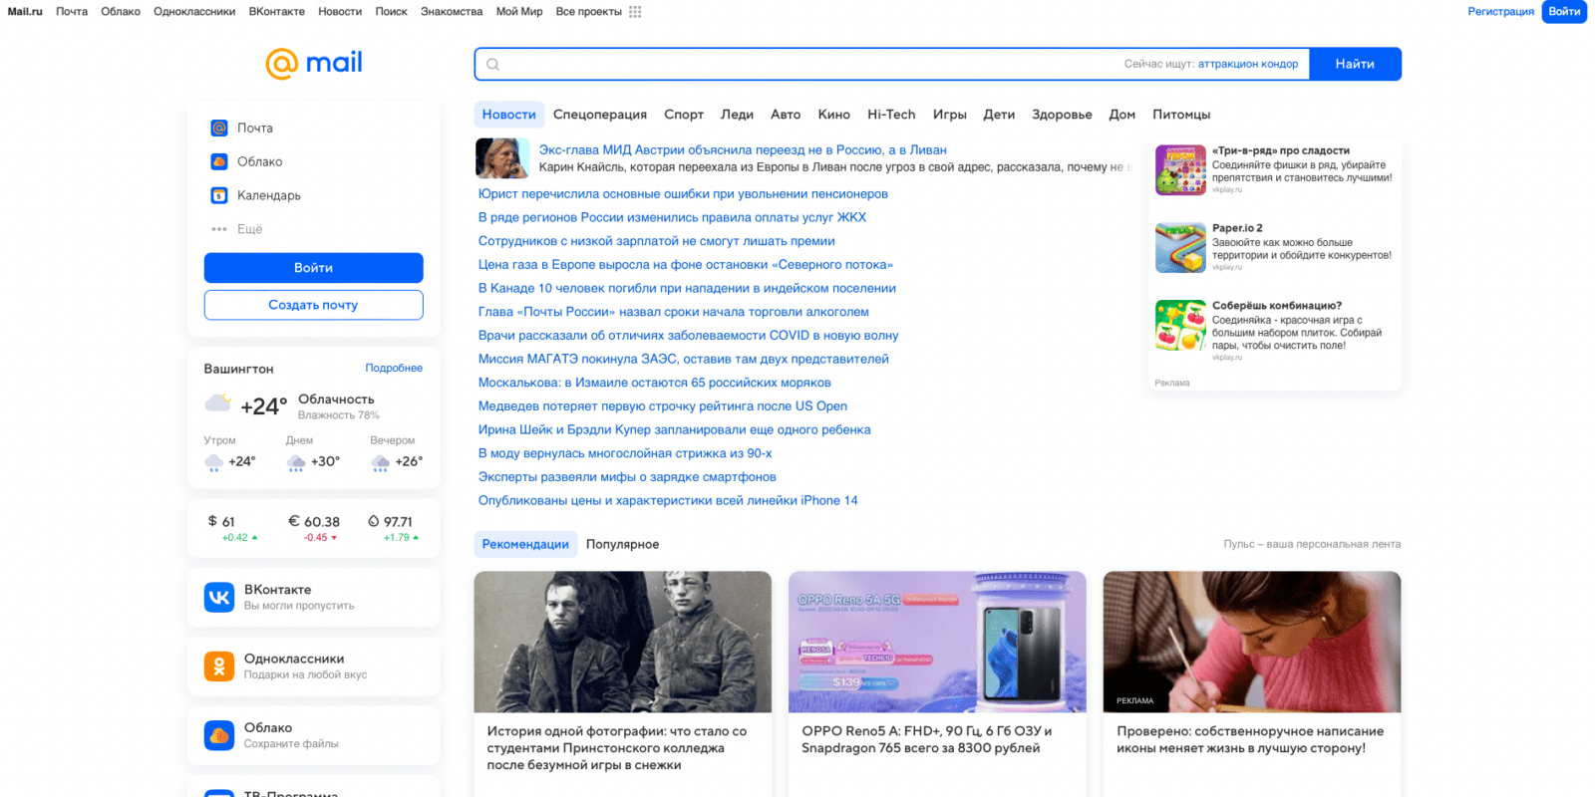Open the Princeton students photo card

click(623, 642)
